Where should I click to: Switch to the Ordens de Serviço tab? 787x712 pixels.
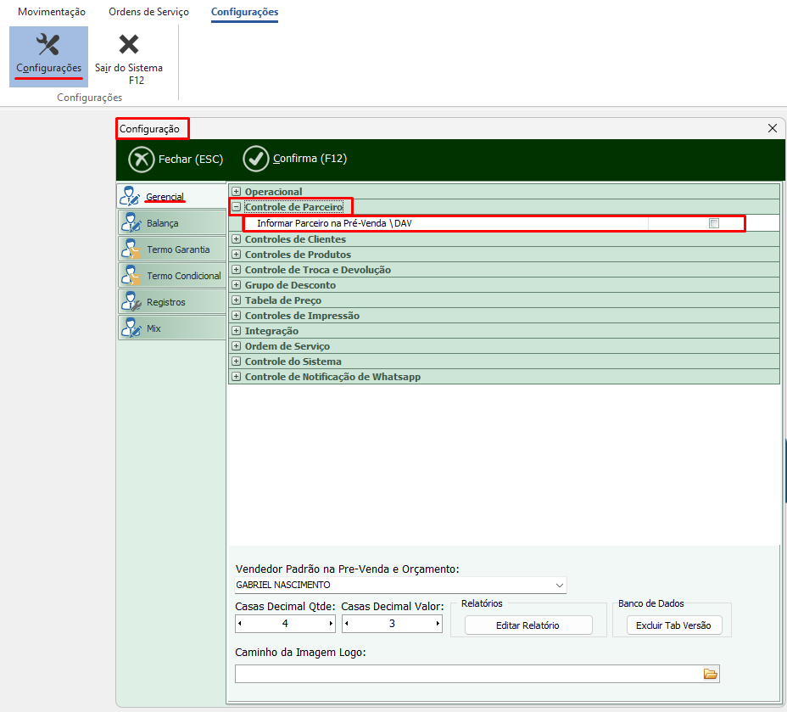[x=148, y=13]
